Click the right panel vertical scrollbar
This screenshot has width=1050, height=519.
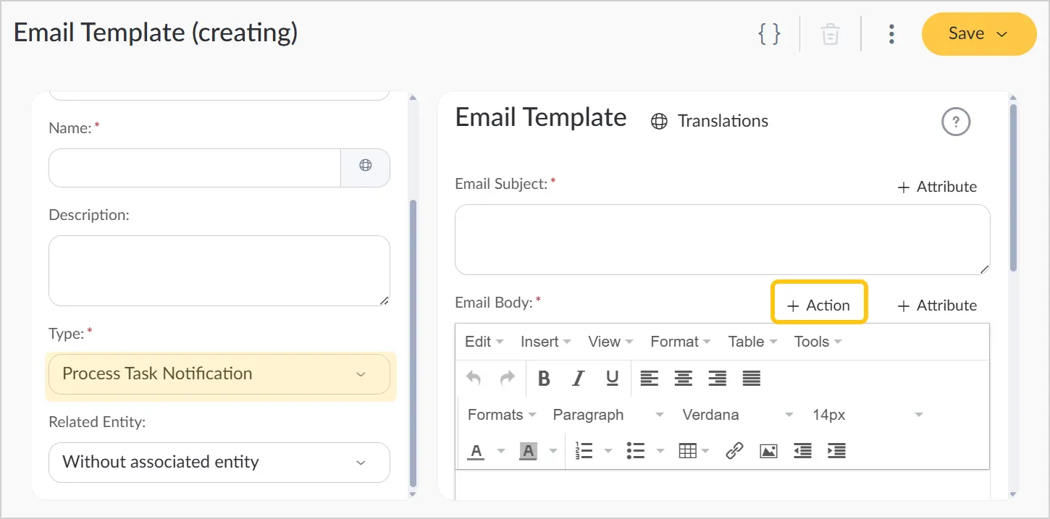coord(1013,188)
